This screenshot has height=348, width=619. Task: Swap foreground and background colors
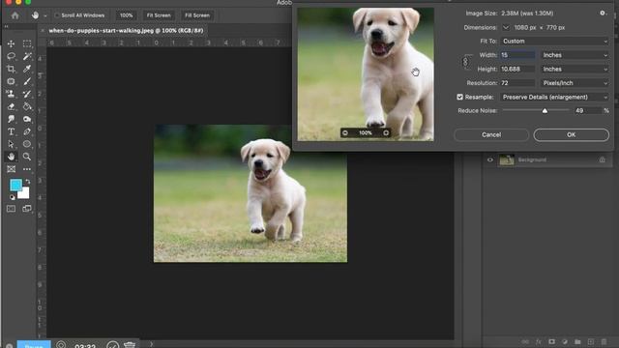[28, 182]
